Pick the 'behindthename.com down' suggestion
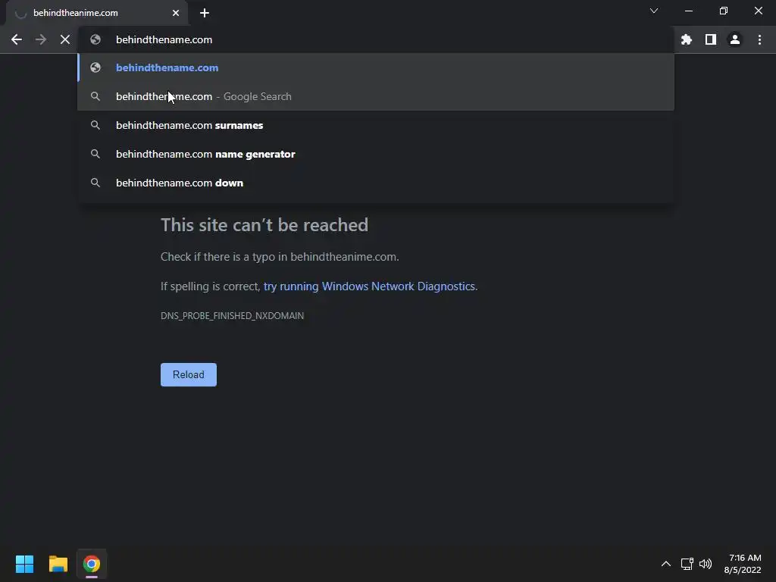 click(376, 183)
